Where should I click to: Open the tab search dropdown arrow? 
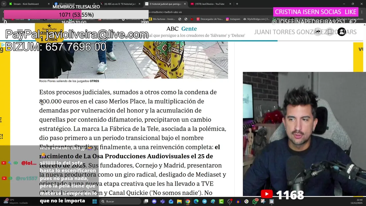[x=3, y=4]
